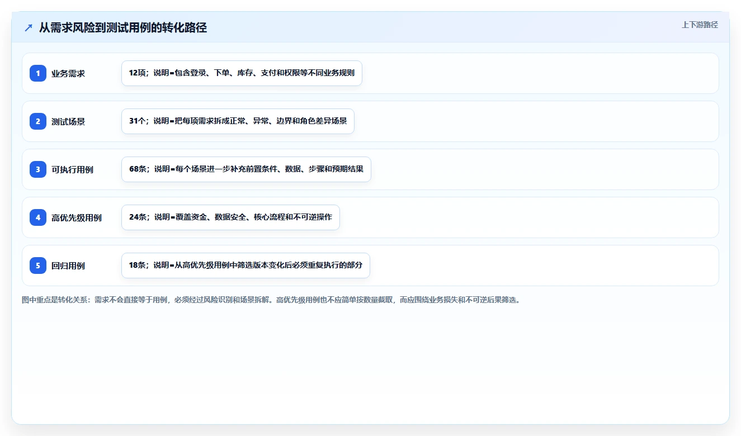
Task: Click the 18条 description box
Action: 246,266
